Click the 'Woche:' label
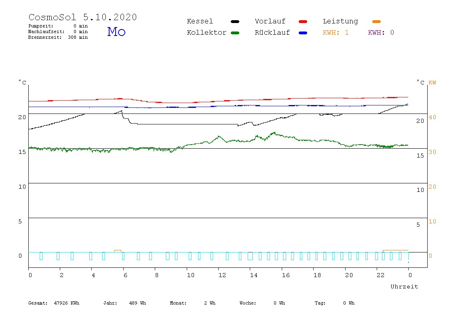This screenshot has height=328, width=464. pyautogui.click(x=248, y=303)
